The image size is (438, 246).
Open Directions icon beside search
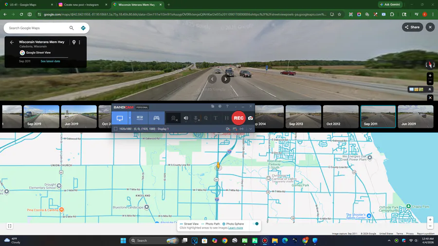(83, 28)
